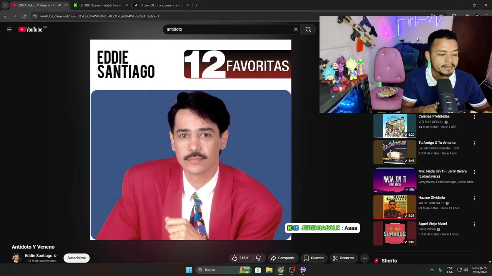Play Nada Sin Ti mix thumbnail
Screen dimensions: 492x276
pos(395,181)
